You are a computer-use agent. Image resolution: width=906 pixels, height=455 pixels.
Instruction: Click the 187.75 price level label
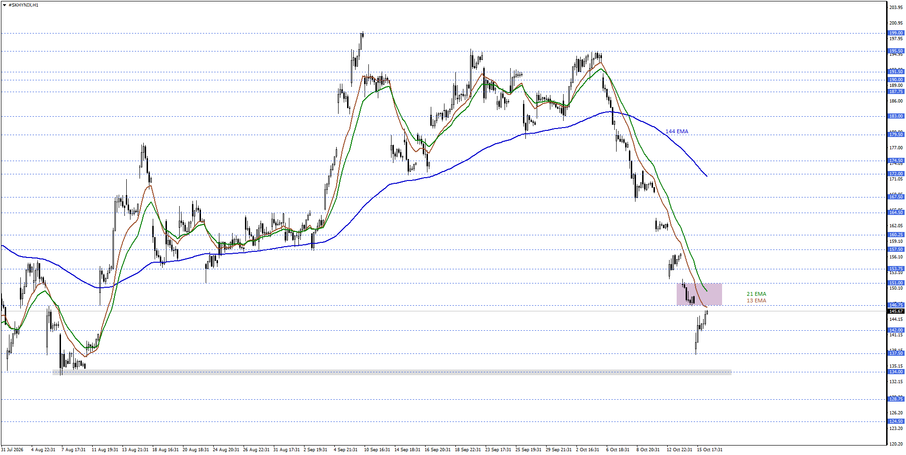coord(896,92)
